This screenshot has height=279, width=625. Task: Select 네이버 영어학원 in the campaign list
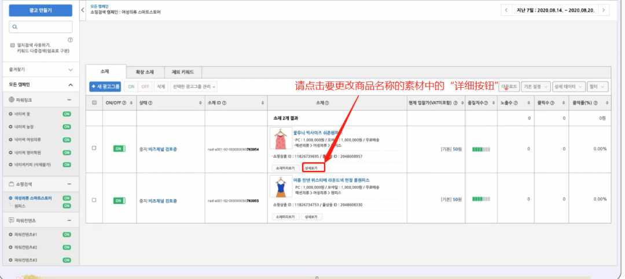click(28, 152)
